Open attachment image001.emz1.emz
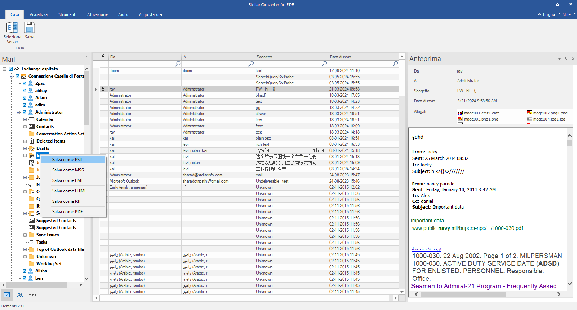Viewport: 577px width, 310px height. (x=478, y=113)
